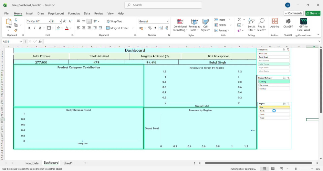The height and width of the screenshot is (171, 323).
Task: Click the Comments button
Action: (x=294, y=13)
